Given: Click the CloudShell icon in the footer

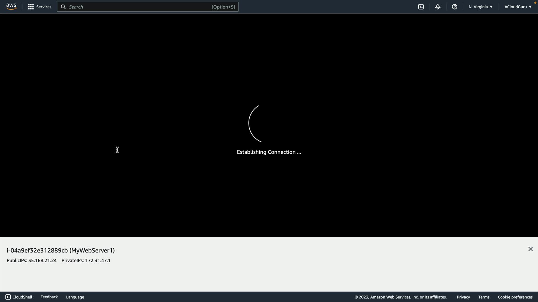Looking at the screenshot, I should pyautogui.click(x=8, y=297).
